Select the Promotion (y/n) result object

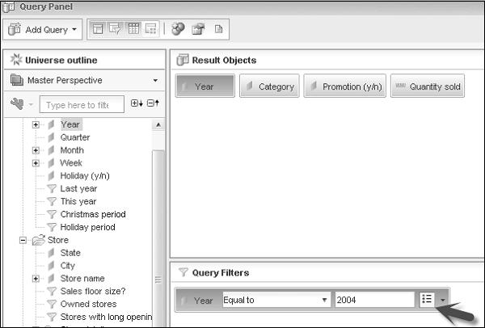[345, 86]
